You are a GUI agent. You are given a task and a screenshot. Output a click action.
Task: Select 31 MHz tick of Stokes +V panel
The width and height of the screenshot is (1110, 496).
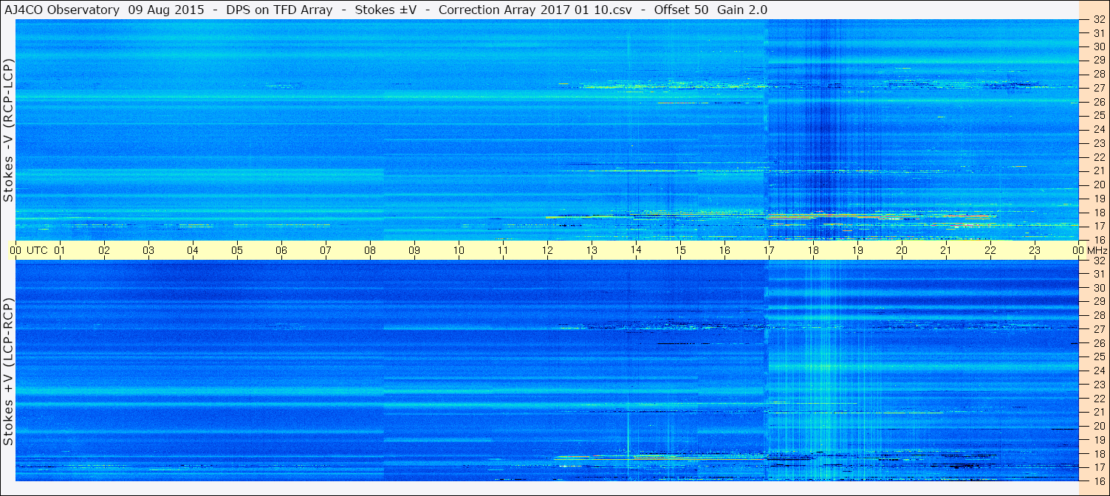pos(1098,274)
